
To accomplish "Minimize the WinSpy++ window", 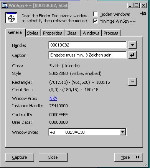I will point(130,5).
